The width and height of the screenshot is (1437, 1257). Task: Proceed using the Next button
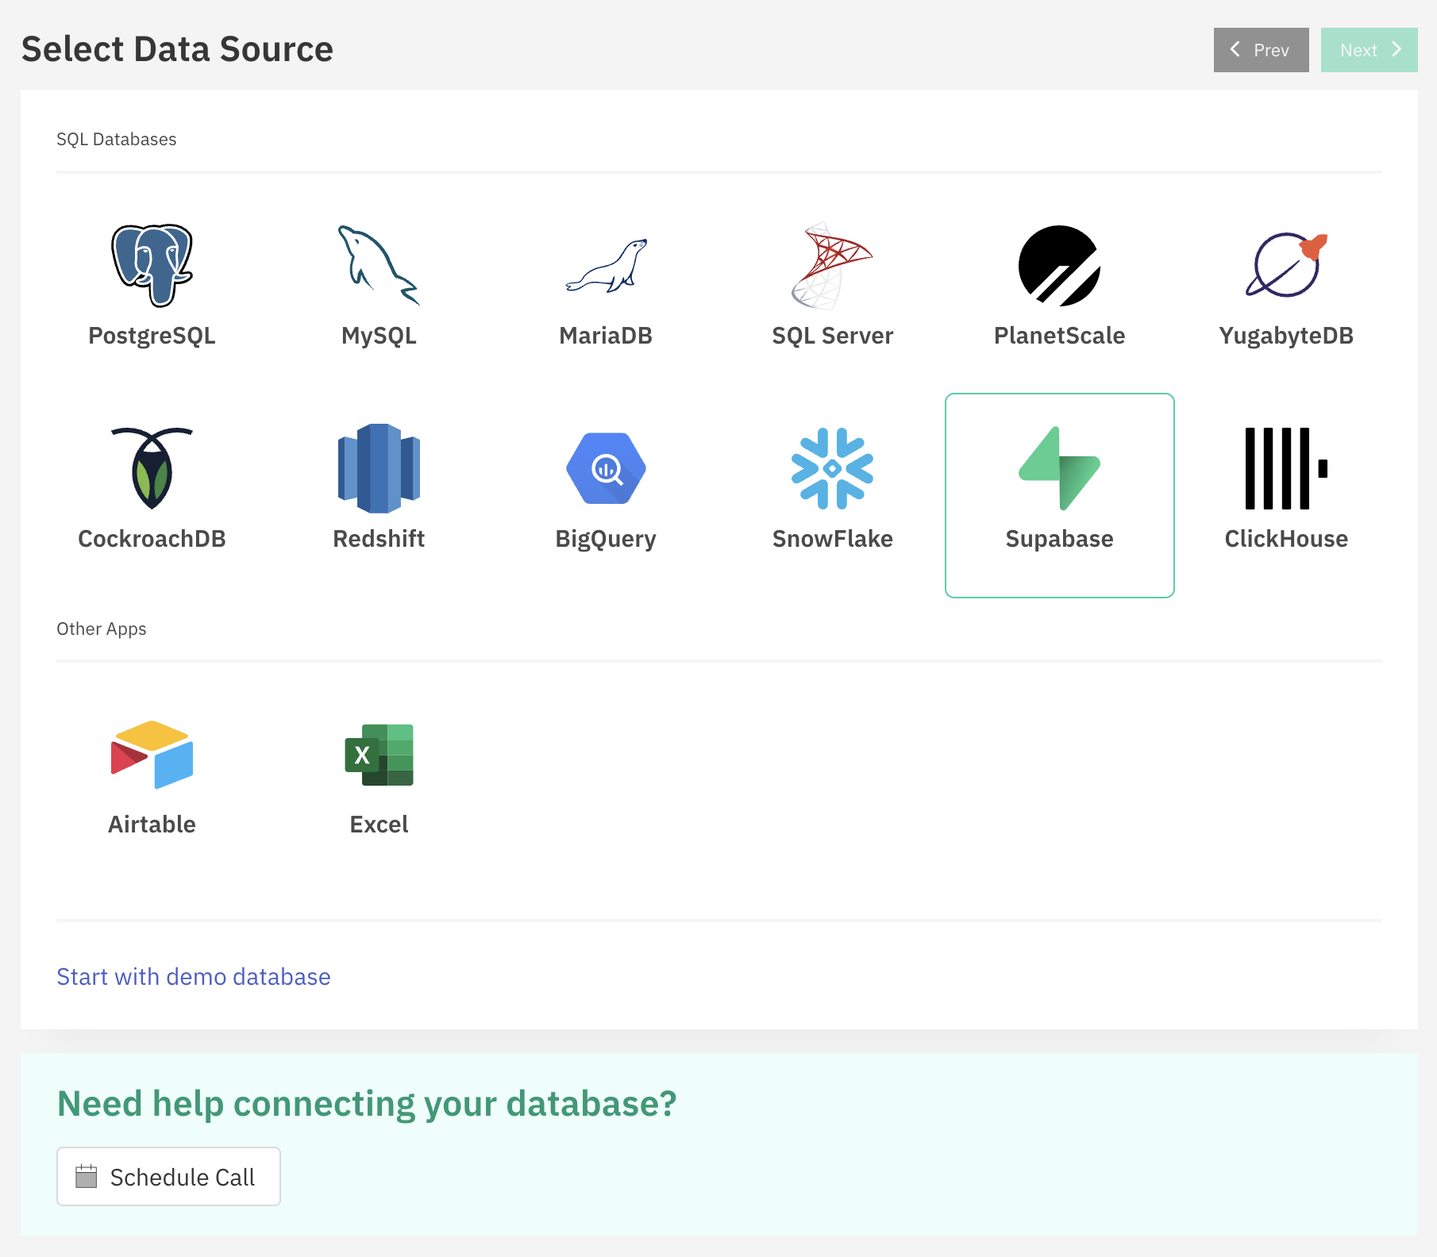coord(1369,50)
